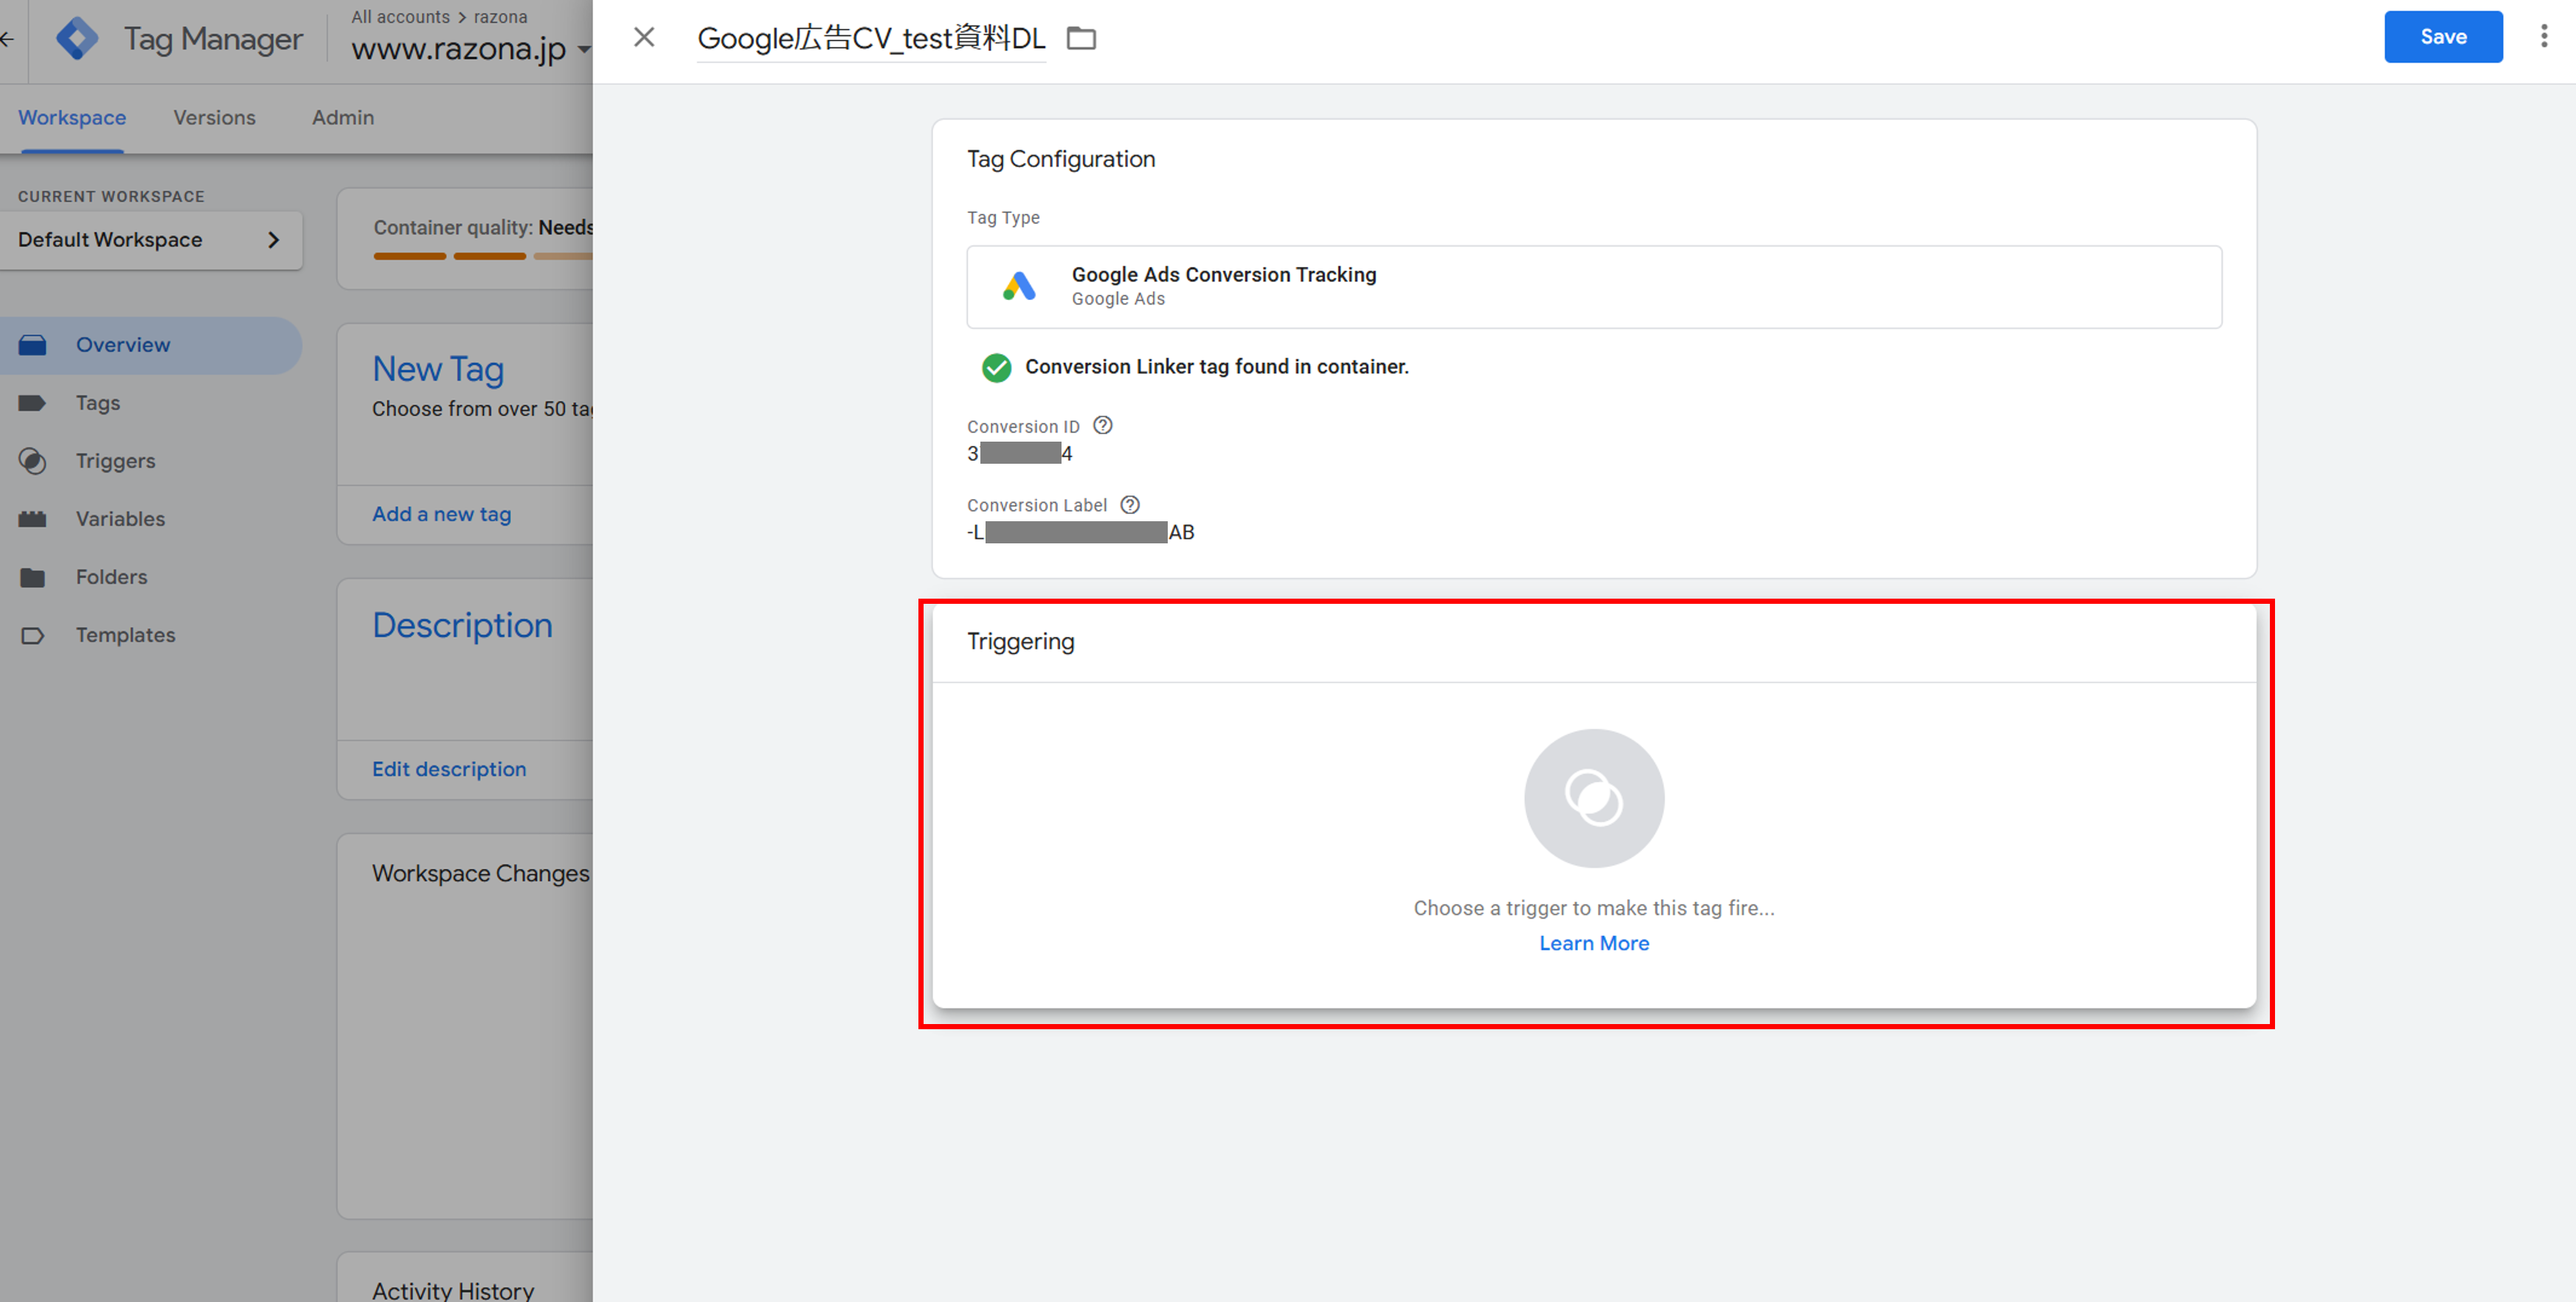Image resolution: width=2576 pixels, height=1302 pixels.
Task: Click All accounts breadcrumb
Action: pyautogui.click(x=400, y=17)
